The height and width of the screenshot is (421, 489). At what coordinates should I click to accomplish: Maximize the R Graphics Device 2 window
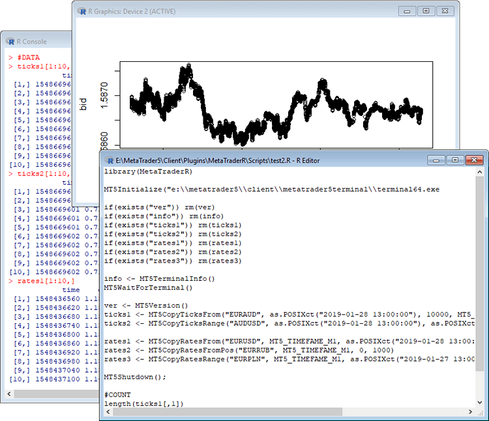426,11
